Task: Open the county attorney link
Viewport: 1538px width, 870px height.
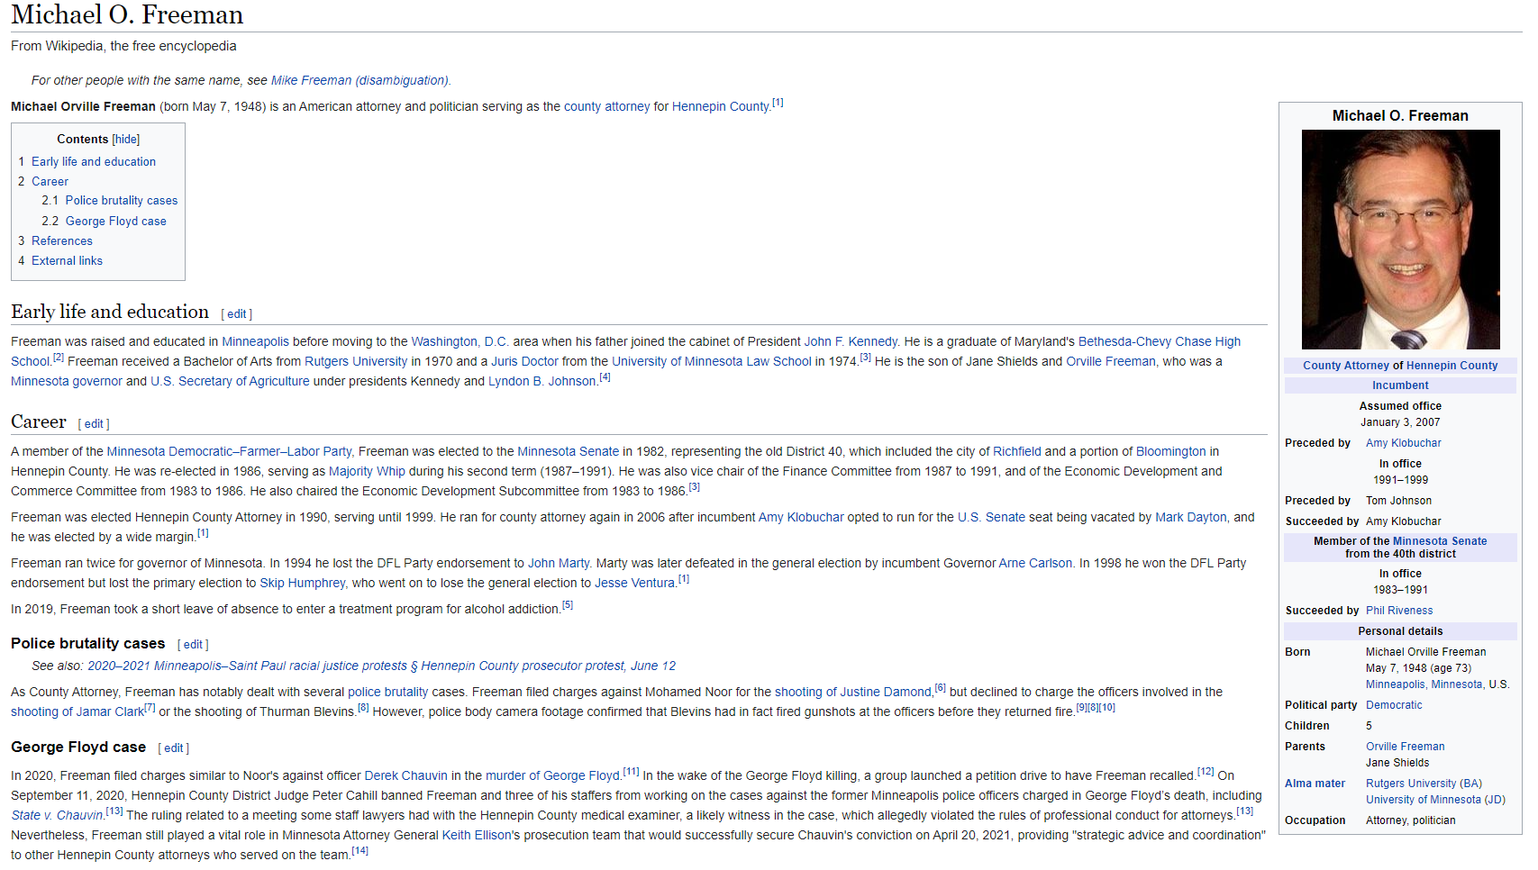Action: click(x=607, y=107)
